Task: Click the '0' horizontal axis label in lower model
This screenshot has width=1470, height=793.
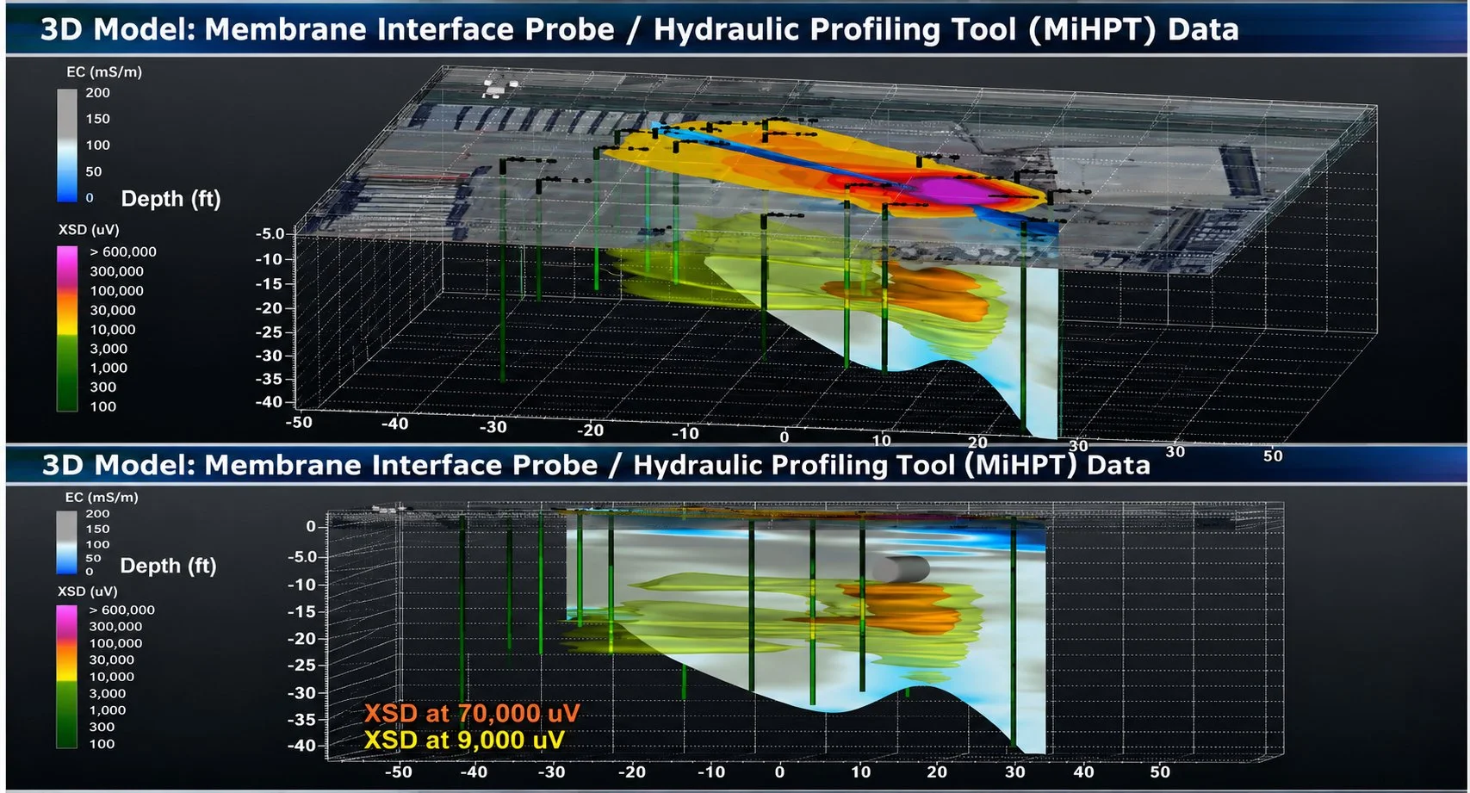Action: (x=779, y=772)
